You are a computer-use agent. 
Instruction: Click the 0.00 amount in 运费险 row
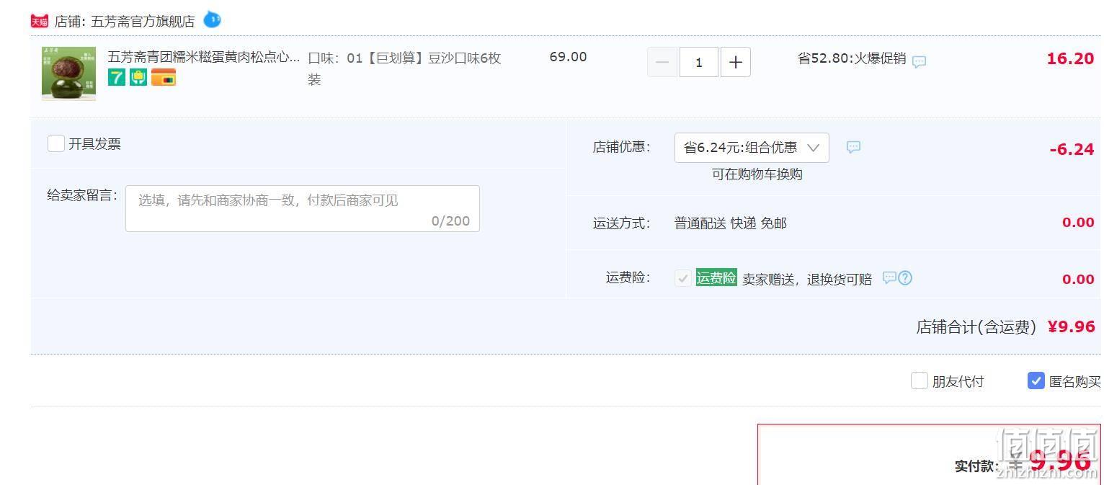tap(1078, 280)
